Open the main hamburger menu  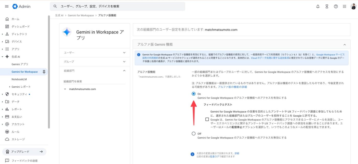(7, 6)
